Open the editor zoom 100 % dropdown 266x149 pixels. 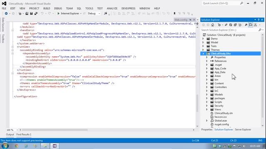17,130
